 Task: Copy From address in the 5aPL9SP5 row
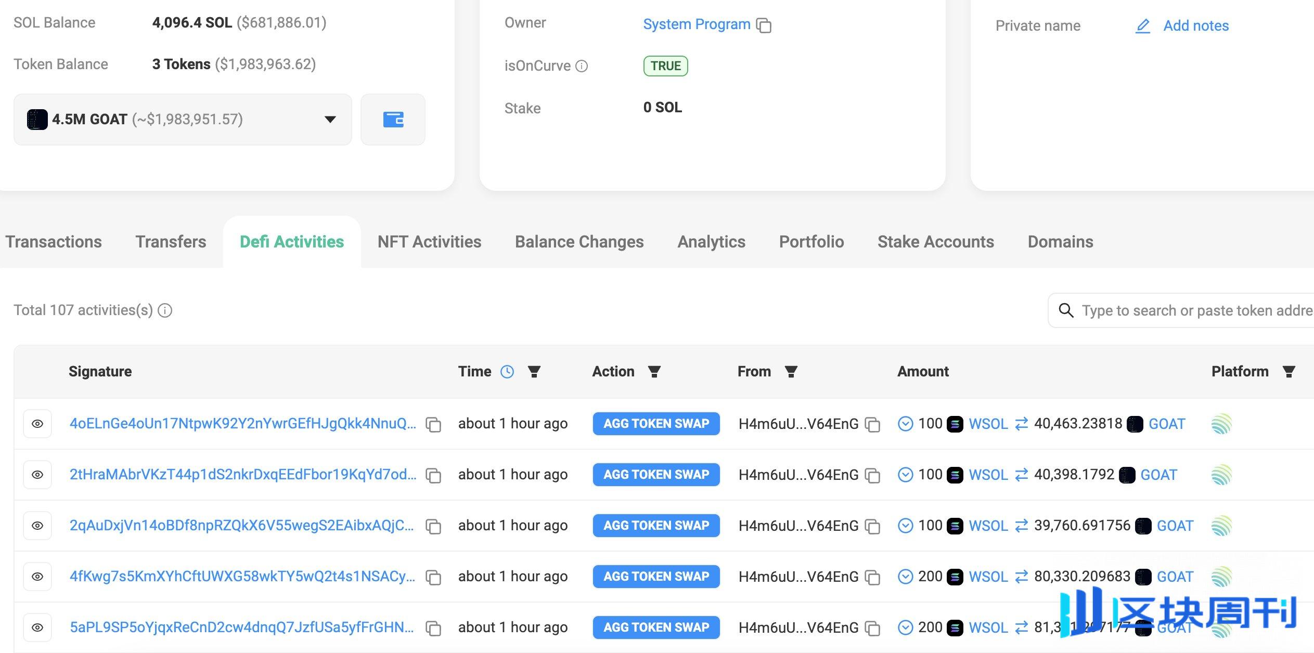point(872,628)
